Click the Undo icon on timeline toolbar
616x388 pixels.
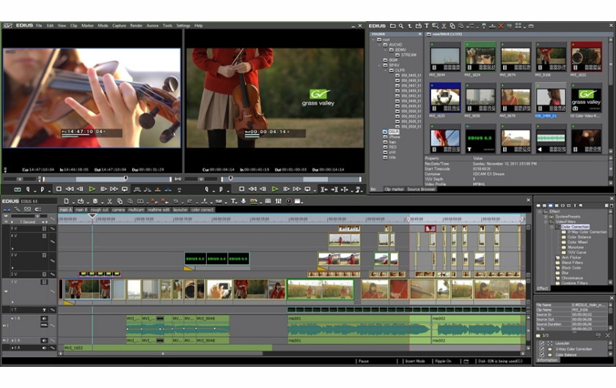(175, 201)
